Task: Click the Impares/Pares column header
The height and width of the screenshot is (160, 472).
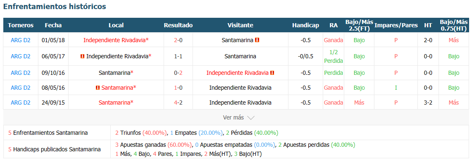Action: (396, 25)
